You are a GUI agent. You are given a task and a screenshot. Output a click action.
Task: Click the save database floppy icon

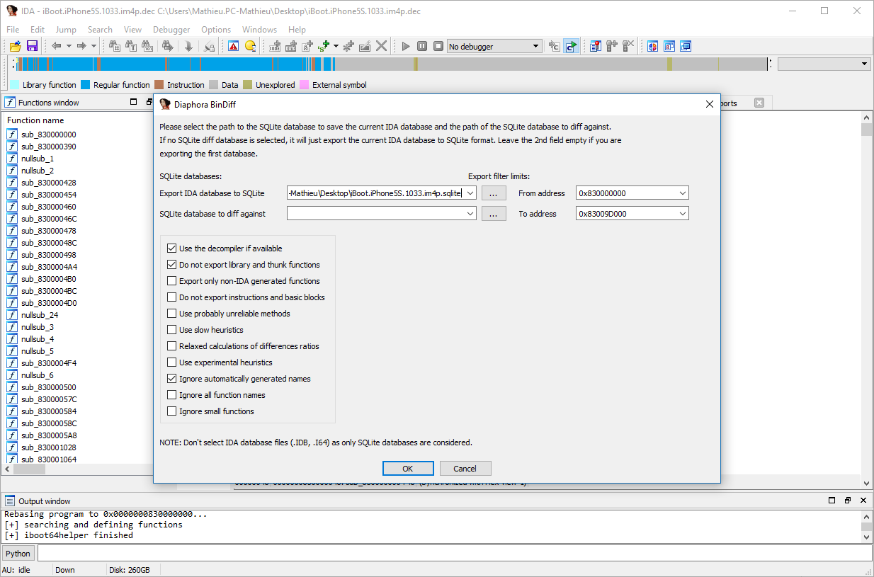click(x=32, y=46)
